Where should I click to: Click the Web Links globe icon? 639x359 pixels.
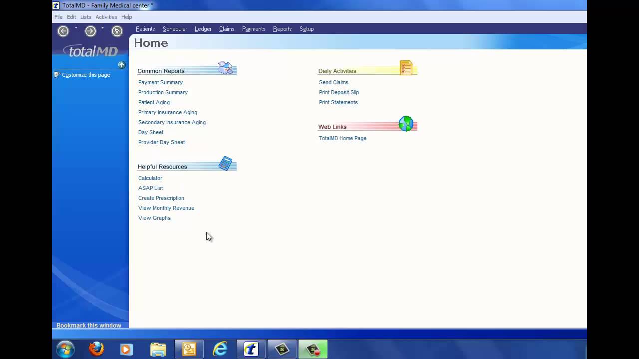(x=406, y=124)
